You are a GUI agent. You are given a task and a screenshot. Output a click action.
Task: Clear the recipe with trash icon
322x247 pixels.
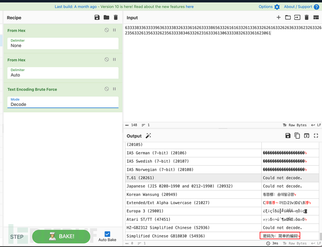(116, 17)
